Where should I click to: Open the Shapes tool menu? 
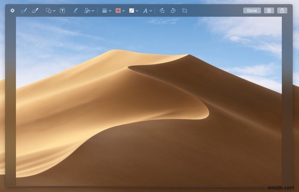50,11
